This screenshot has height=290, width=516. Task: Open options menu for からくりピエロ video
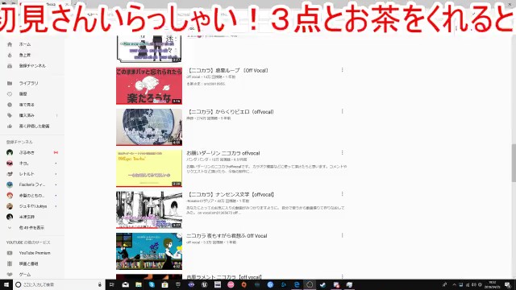342,111
